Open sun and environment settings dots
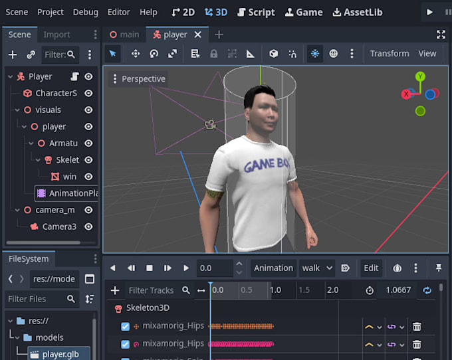Viewport: 452px width, 360px height. pos(352,54)
